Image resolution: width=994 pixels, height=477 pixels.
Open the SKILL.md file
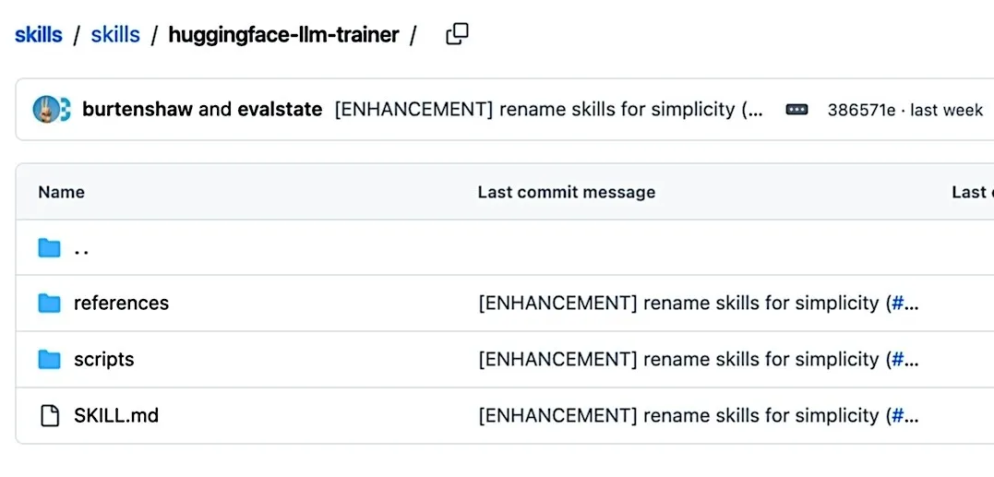click(x=116, y=415)
